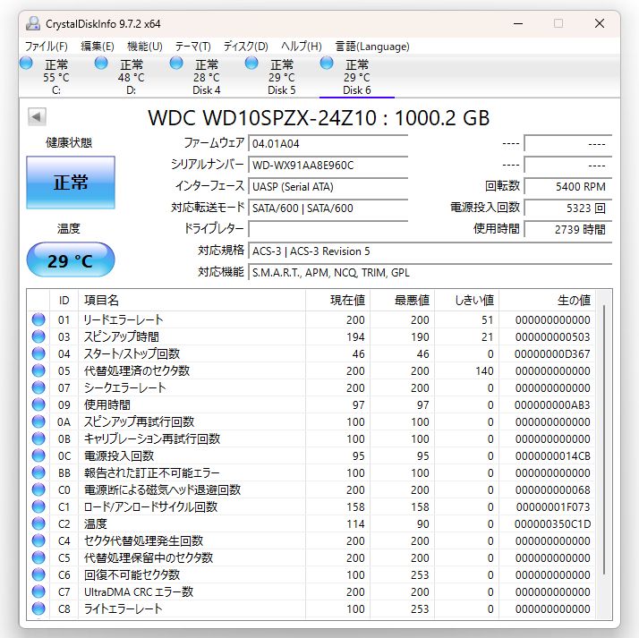Image resolution: width=639 pixels, height=638 pixels.
Task: Click the blue status orb for C:
Action: point(26,64)
